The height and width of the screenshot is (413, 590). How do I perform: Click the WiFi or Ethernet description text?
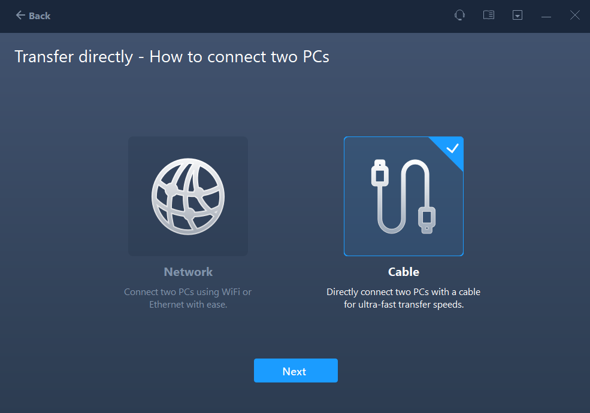coord(188,298)
